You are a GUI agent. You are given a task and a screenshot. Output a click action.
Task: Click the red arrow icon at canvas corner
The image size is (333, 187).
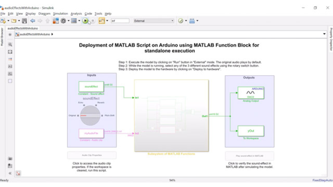click(x=18, y=173)
